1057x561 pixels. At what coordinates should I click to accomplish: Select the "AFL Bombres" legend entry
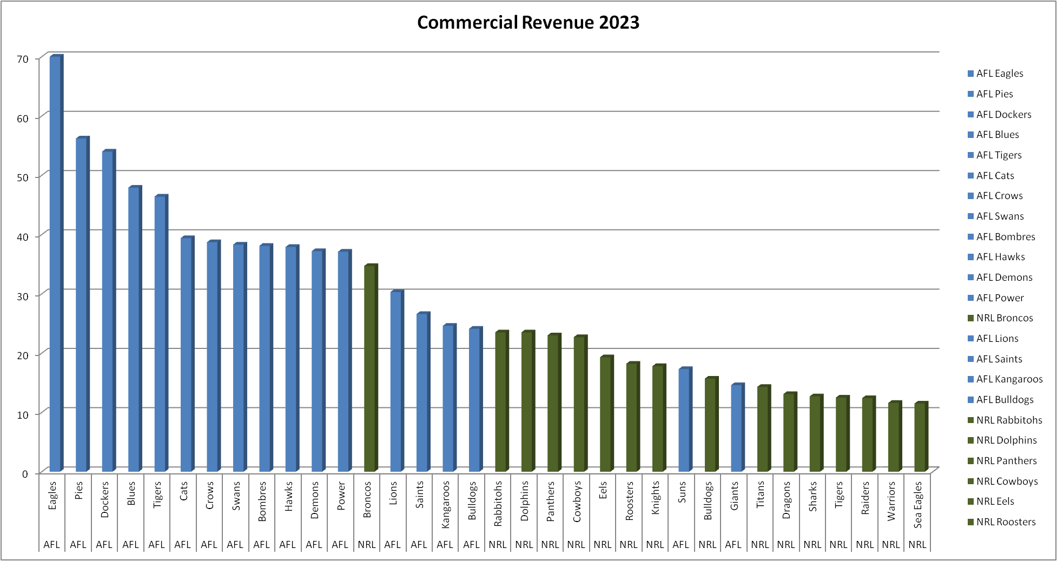click(x=1001, y=237)
